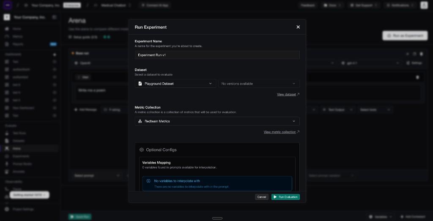The height and width of the screenshot is (221, 433).
Task: Click the No variables to interpolate with message
Action: [x=177, y=181]
